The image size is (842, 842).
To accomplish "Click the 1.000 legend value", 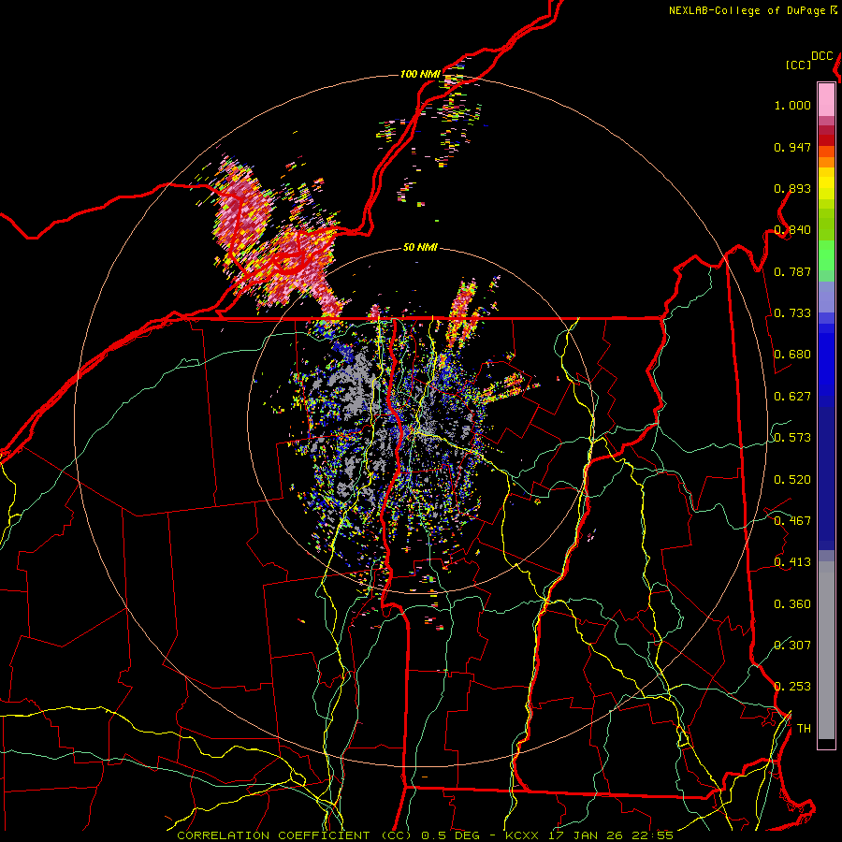I will coord(792,106).
